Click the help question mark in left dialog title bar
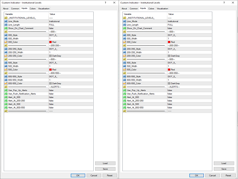The image size is (238, 179). pyautogui.click(x=106, y=3)
